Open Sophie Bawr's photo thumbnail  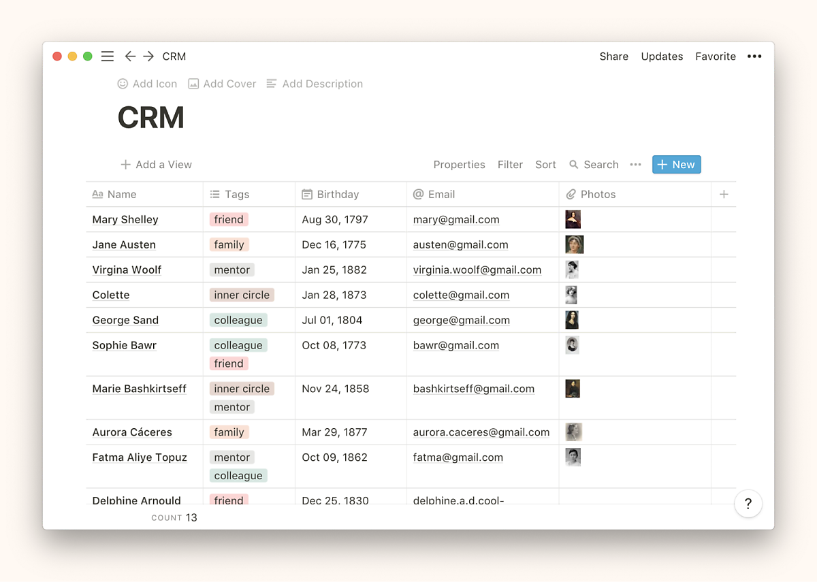click(x=572, y=345)
